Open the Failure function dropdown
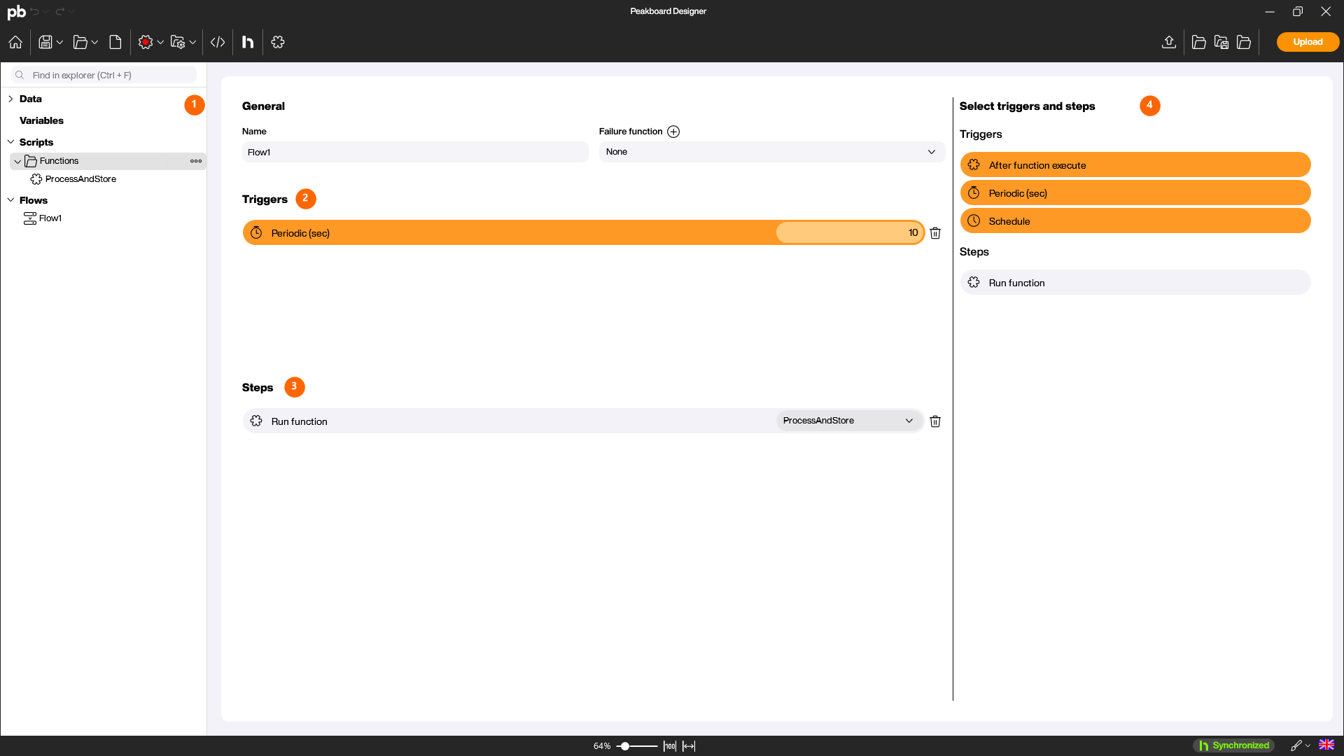 click(772, 152)
